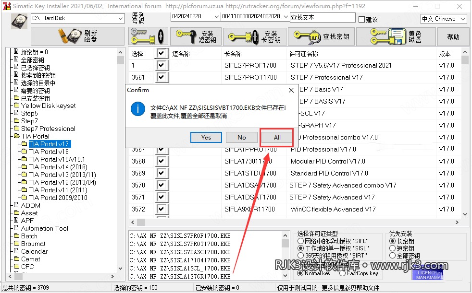The image size is (472, 293).
Task: Click the refresh disk button
Action: (77, 36)
